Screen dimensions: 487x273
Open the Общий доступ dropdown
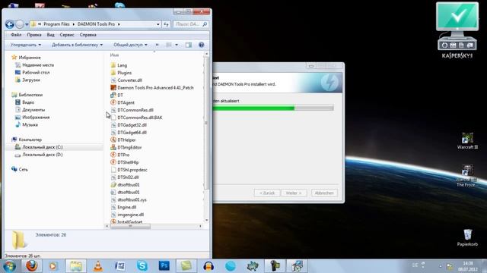pos(130,45)
